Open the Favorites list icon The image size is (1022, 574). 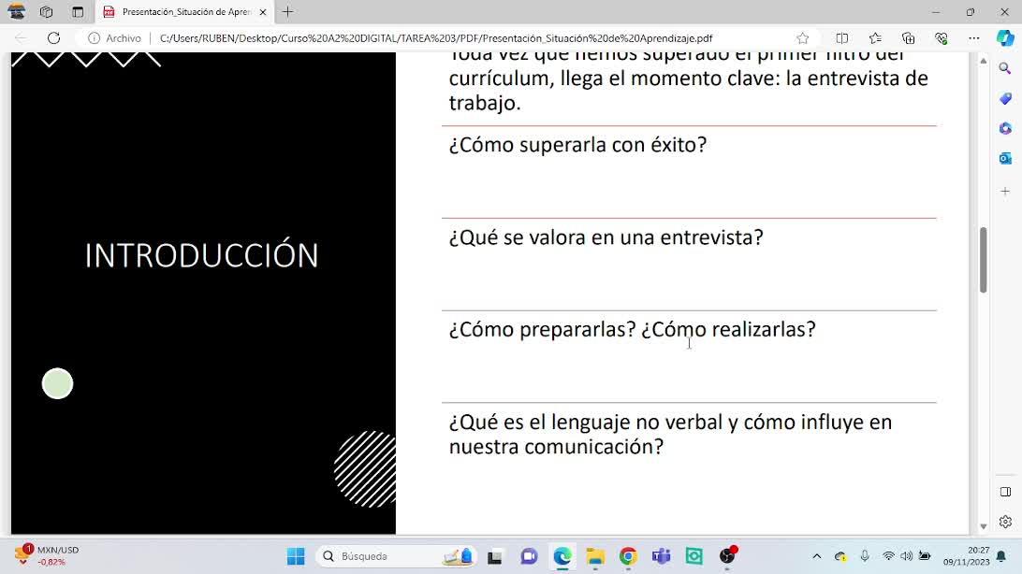(875, 38)
